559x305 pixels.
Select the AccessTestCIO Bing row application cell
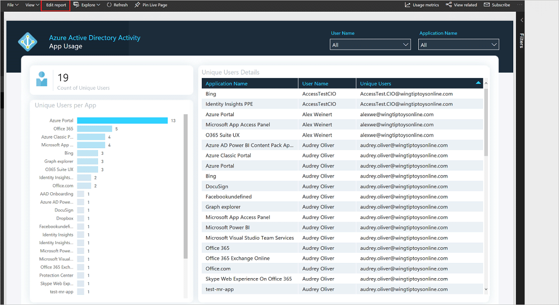click(x=211, y=94)
